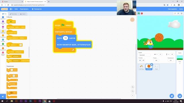Screen dimensions: 184x103
Task: Edit the sprite direction field
Action: [x=170, y=60]
